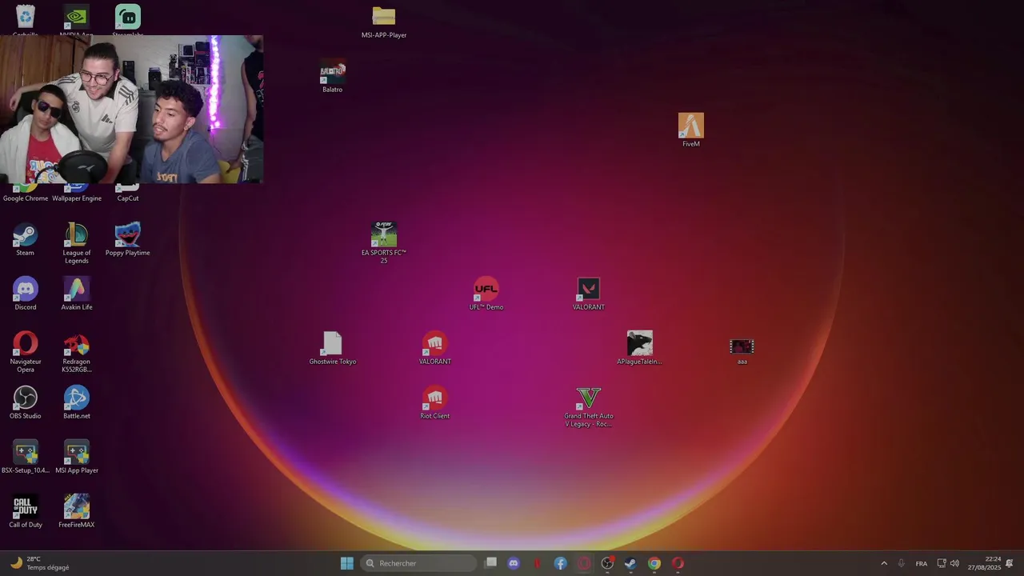Screen dimensions: 1024x576
Task: Open Facebook from the taskbar
Action: pyautogui.click(x=561, y=563)
